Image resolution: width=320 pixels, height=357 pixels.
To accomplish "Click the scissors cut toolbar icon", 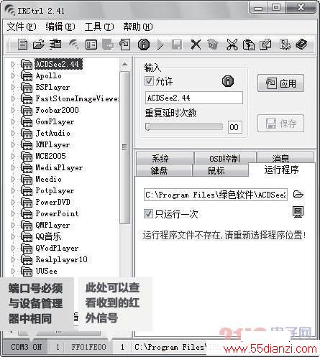I will (232, 45).
